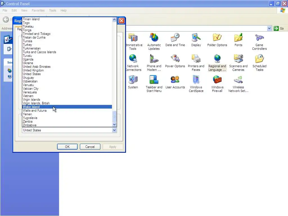
Task: Open the Display icon
Action: point(196,38)
